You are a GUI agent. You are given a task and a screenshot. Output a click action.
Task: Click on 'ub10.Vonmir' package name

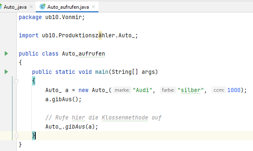coord(63,17)
